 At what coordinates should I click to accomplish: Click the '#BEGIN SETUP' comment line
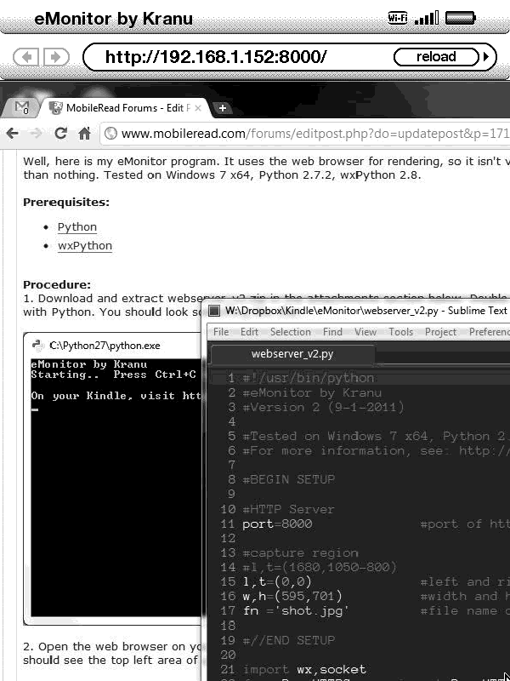(x=289, y=479)
